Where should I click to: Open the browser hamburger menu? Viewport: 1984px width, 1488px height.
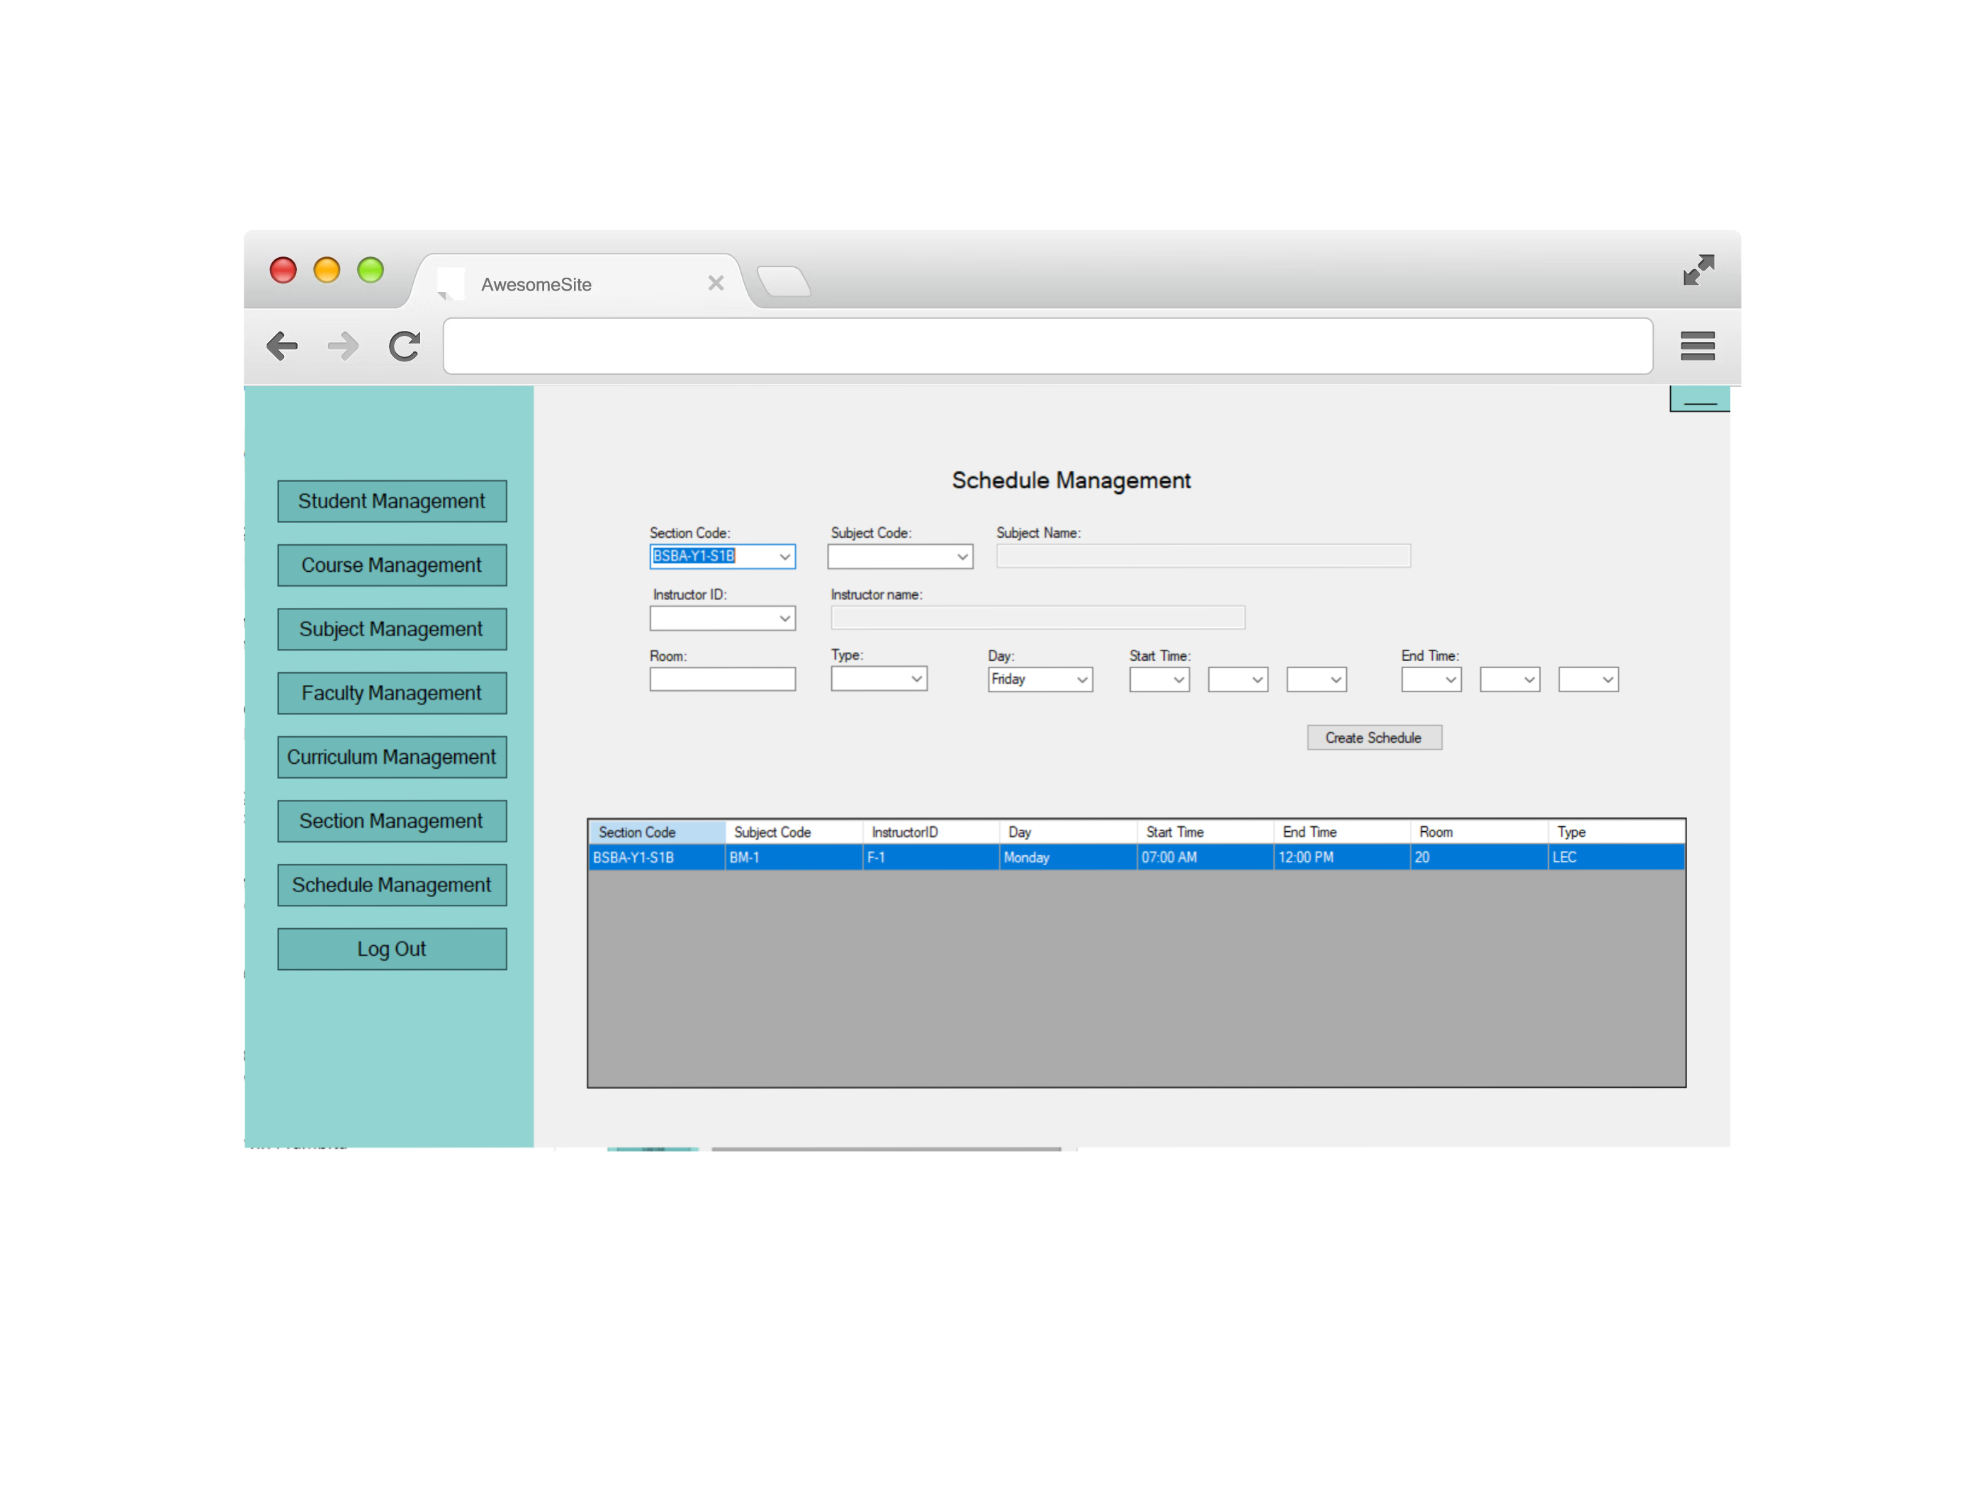(x=1697, y=346)
